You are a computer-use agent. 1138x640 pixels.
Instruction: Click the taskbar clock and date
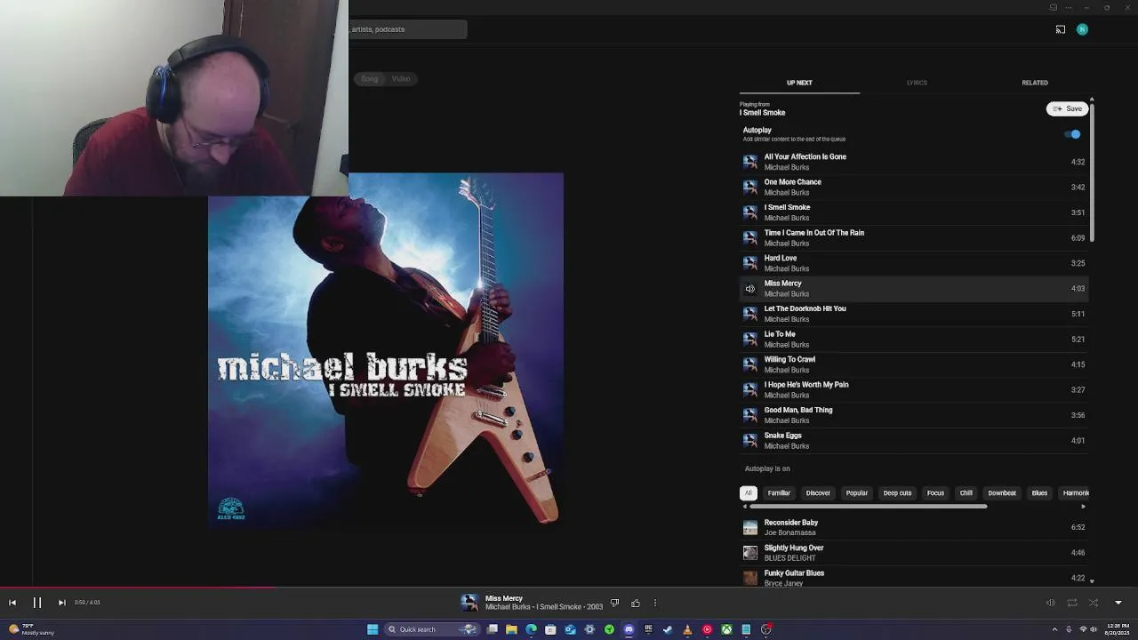[x=1118, y=629]
